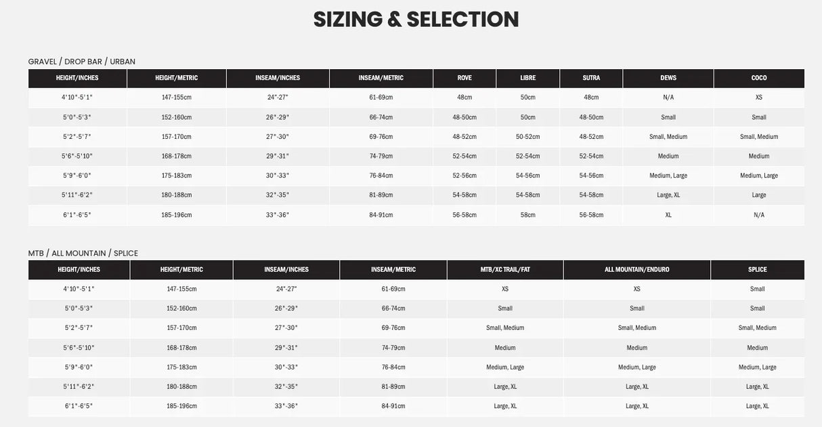Click the SIZING & SELECTION heading
The width and height of the screenshot is (822, 427).
pos(416,19)
